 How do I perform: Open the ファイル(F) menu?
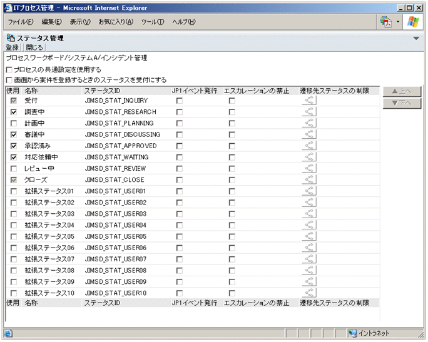21,22
